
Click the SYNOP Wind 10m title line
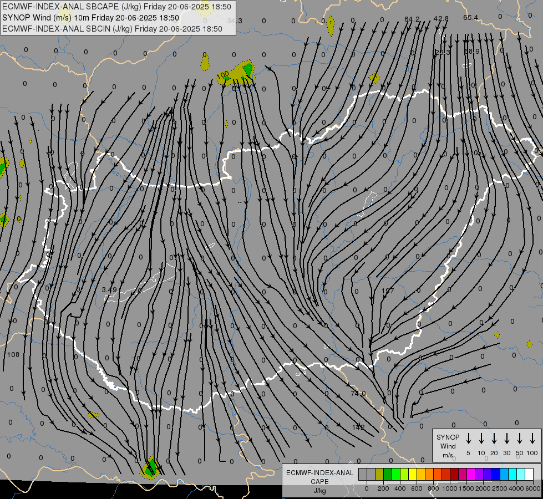(90, 18)
